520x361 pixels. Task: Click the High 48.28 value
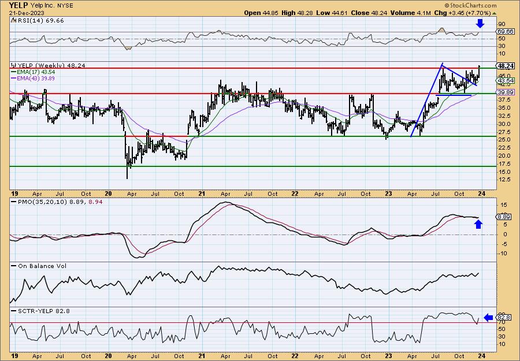pyautogui.click(x=297, y=13)
